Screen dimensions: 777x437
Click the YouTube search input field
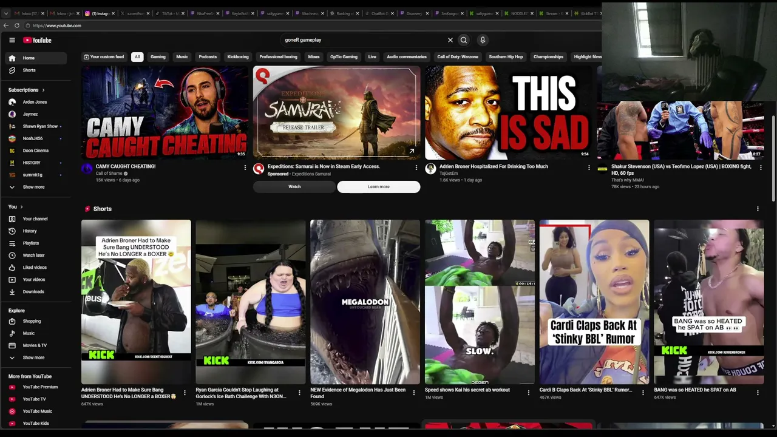[x=363, y=40]
